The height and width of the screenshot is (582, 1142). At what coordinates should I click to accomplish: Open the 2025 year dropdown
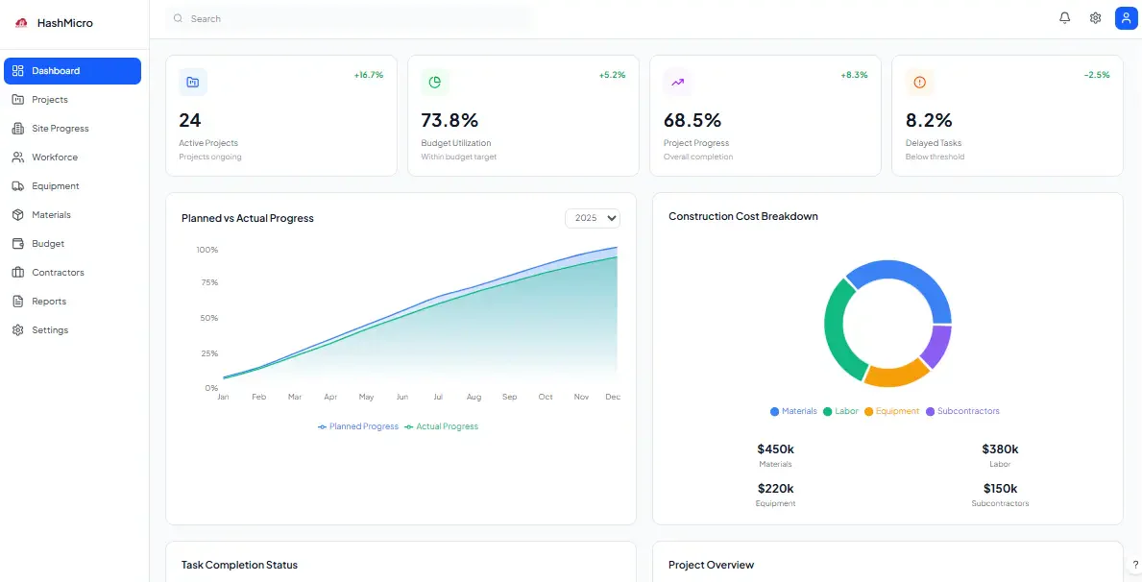[x=593, y=218]
